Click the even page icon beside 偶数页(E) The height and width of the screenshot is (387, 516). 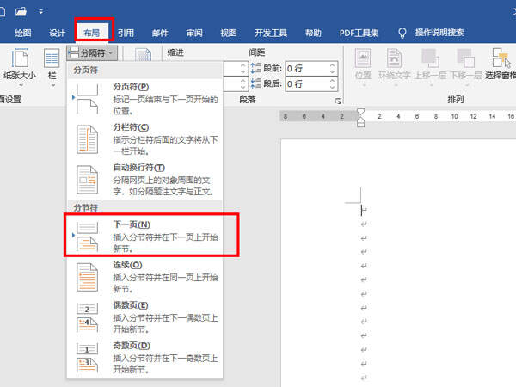pyautogui.click(x=87, y=317)
